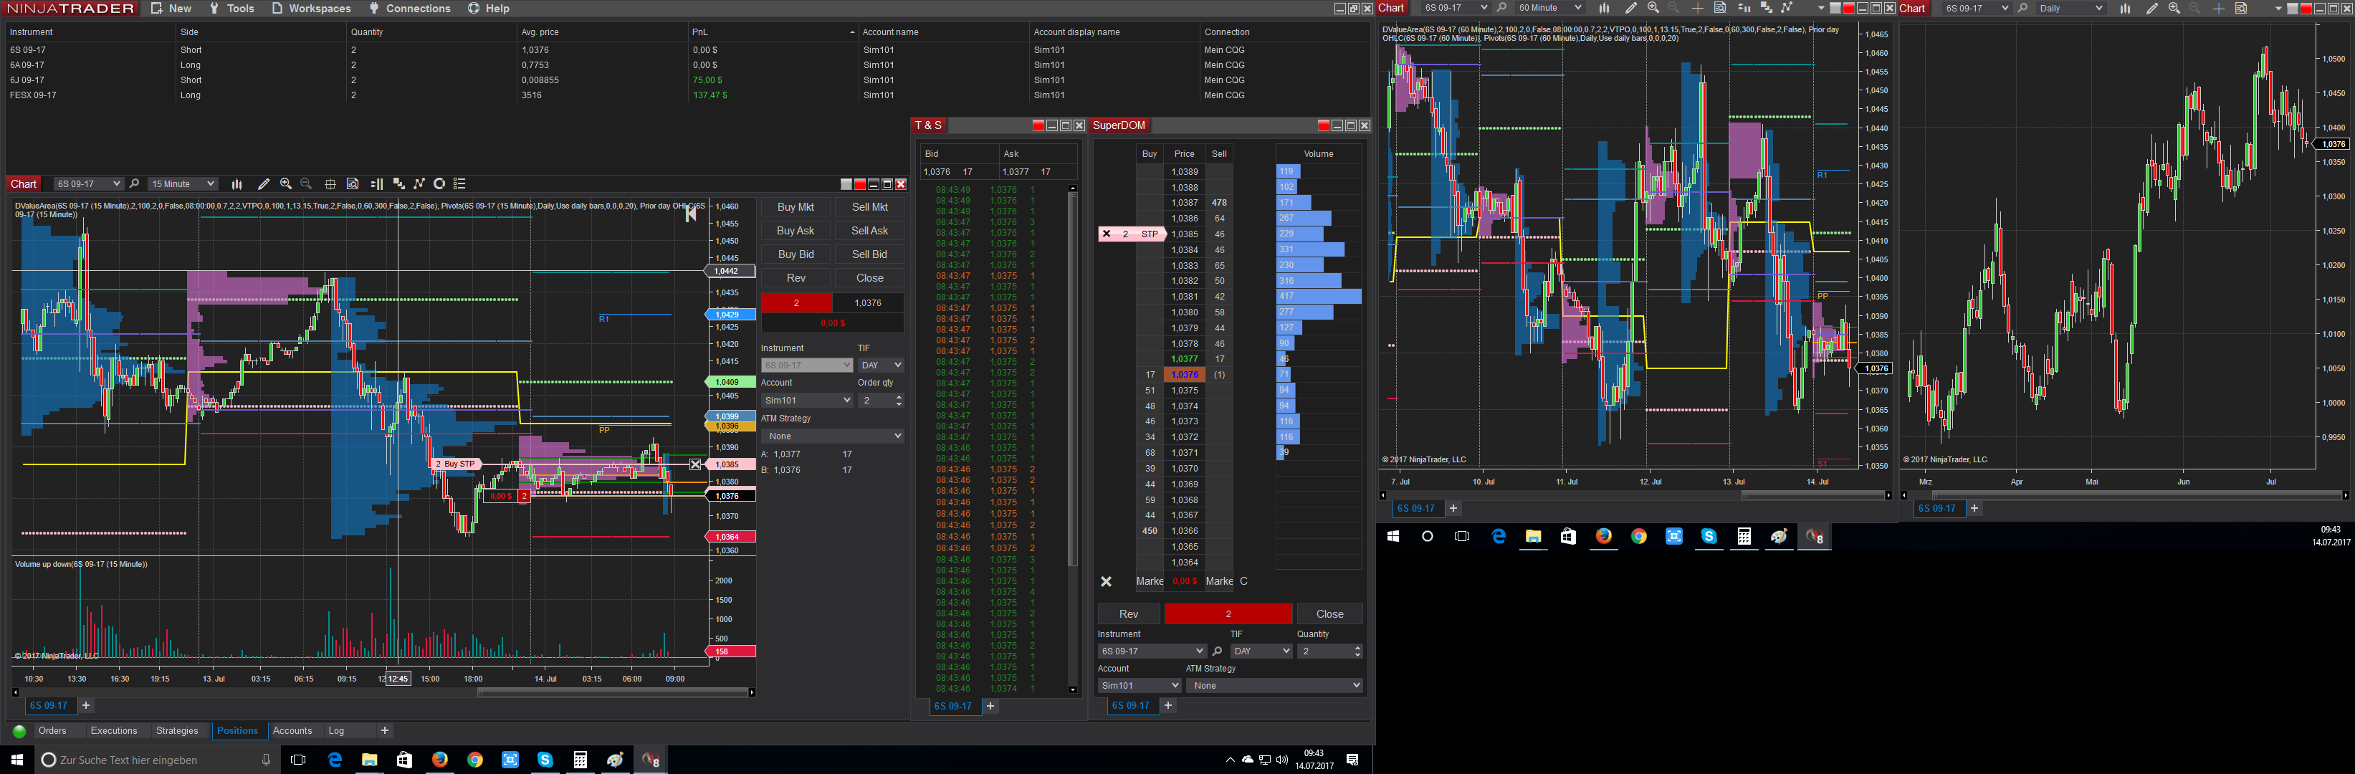Open the Connections menu
This screenshot has width=2355, height=774.
(x=409, y=8)
